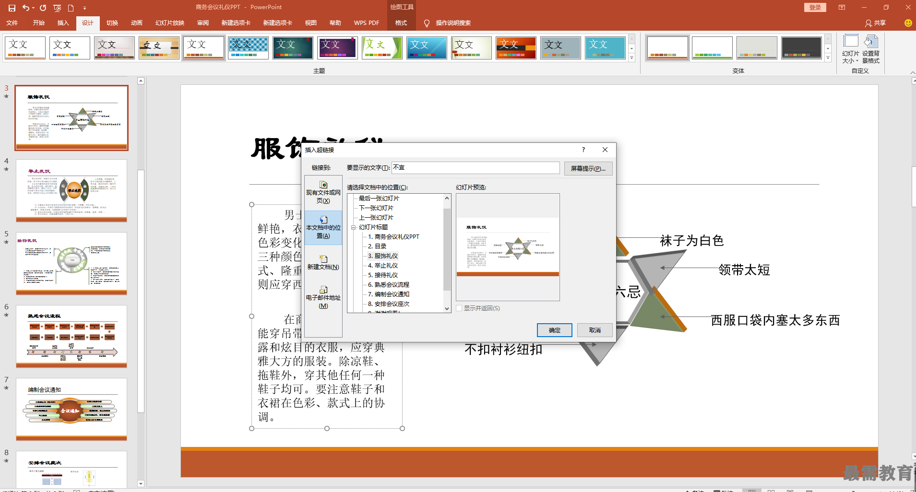
Task: Select the green-accent variant swatch
Action: pyautogui.click(x=712, y=48)
